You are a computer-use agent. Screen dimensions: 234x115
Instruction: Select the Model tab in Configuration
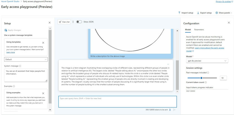pyautogui.click(x=188, y=30)
